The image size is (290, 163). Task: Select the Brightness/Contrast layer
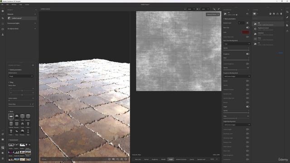[268, 29]
